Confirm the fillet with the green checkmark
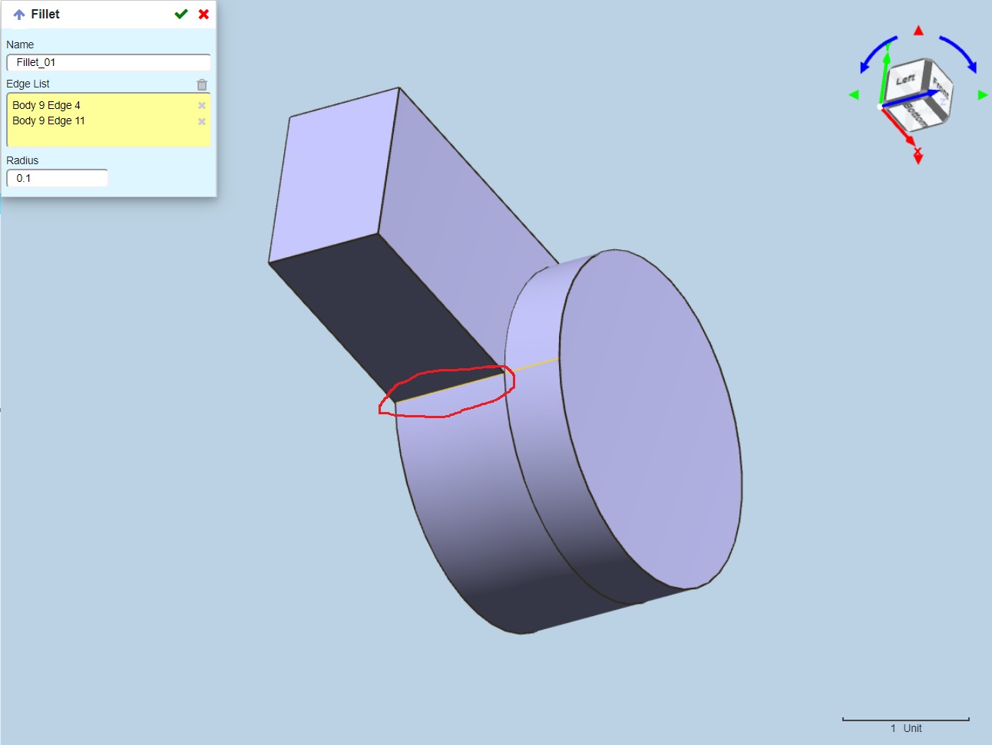This screenshot has width=992, height=745. pos(181,14)
